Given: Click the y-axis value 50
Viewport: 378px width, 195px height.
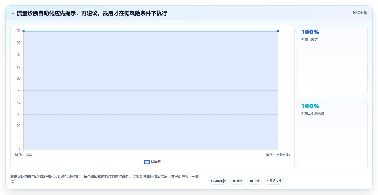Looking at the screenshot, I should tap(19, 90).
